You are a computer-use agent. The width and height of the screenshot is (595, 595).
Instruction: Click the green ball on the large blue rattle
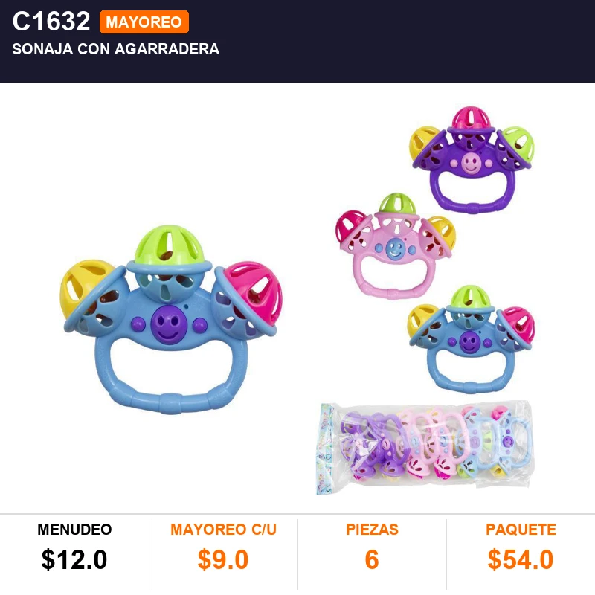170,246
